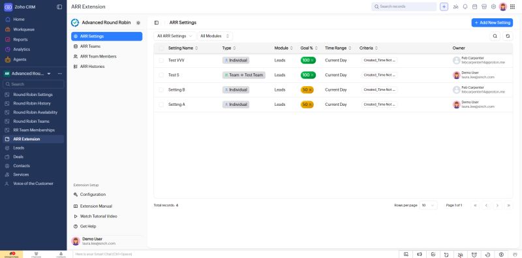Toggle the panel icon left of ARR Settings title
Screen dimensions: 522x258
(x=156, y=23)
